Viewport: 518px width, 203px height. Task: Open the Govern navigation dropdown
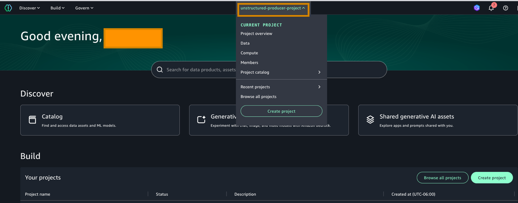coord(84,8)
